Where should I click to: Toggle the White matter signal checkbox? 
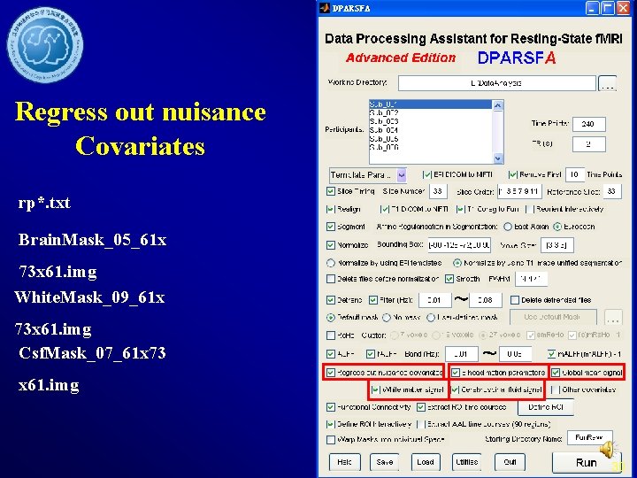point(375,389)
